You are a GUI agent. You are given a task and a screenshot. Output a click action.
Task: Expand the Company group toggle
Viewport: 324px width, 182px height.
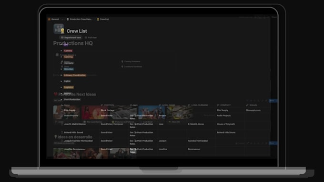tap(61, 63)
